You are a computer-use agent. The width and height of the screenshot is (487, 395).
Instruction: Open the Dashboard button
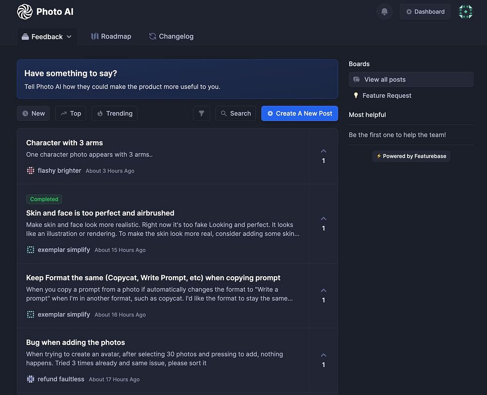click(x=425, y=12)
